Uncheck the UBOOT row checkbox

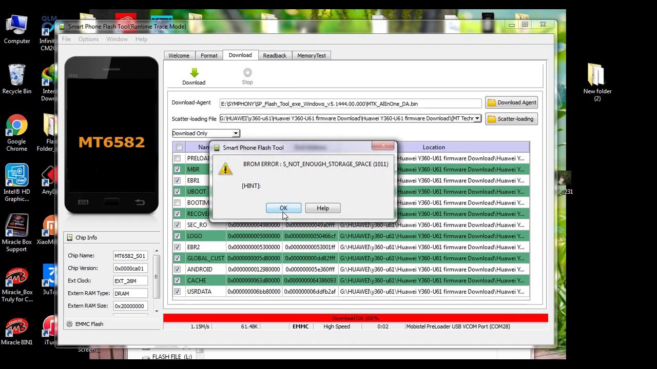pos(177,192)
